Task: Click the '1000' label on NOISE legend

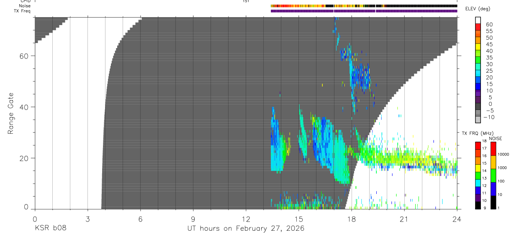Action: 502,168
